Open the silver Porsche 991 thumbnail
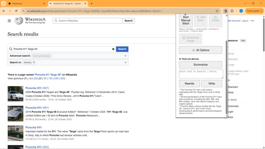This screenshot has width=265, height=149. coord(15,113)
